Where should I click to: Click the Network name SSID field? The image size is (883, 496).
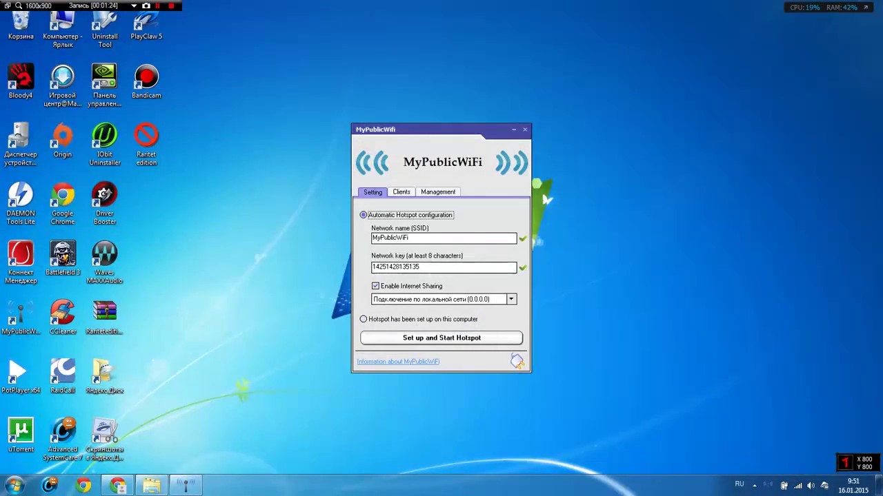[x=444, y=238]
